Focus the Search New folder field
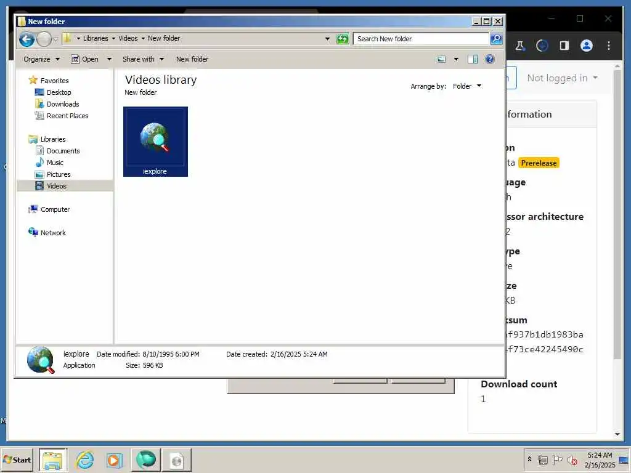631x473 pixels. [421, 39]
